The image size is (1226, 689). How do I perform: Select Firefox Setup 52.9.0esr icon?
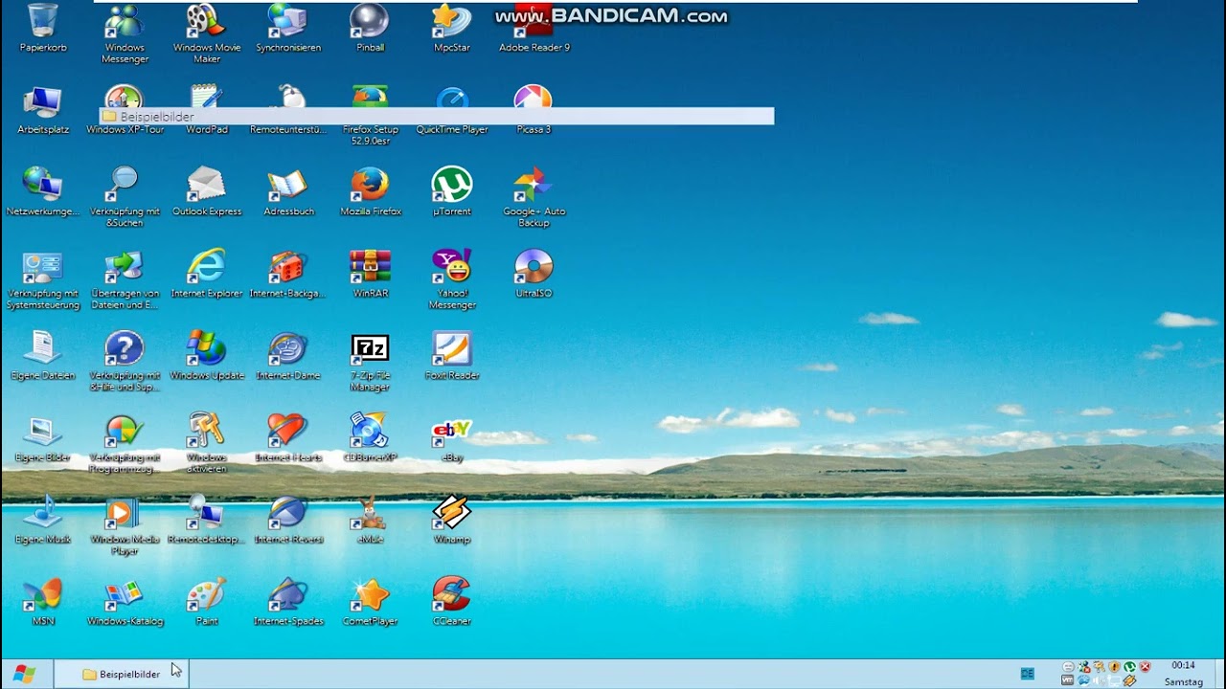pos(370,115)
